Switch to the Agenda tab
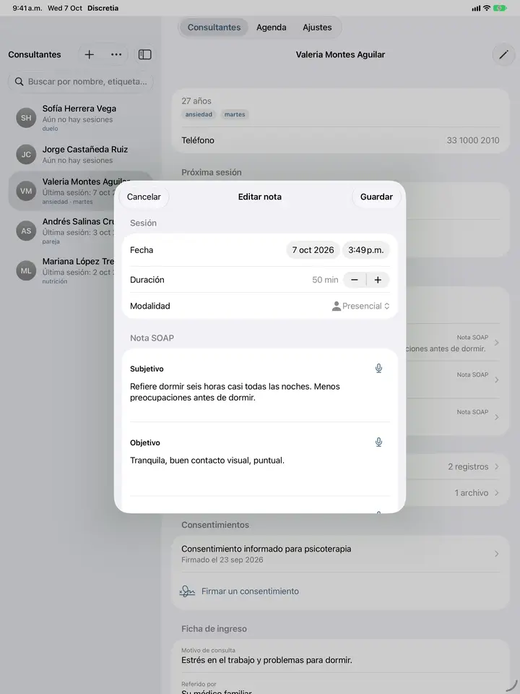 271,27
